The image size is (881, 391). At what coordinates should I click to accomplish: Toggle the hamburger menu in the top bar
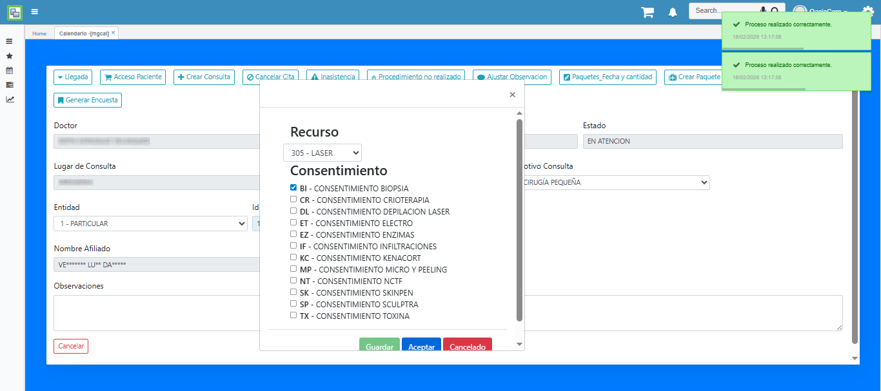pos(34,12)
